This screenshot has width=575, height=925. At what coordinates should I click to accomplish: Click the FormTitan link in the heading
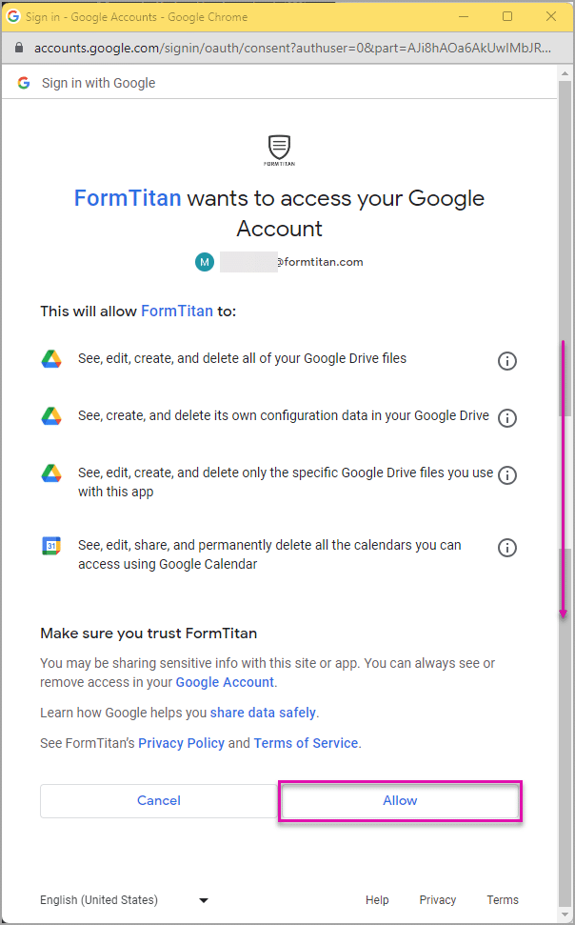(128, 198)
